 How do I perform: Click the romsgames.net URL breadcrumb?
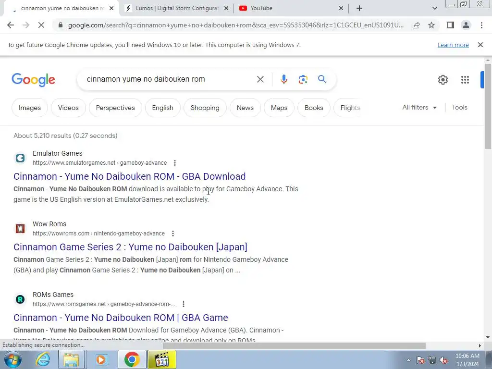[104, 304]
